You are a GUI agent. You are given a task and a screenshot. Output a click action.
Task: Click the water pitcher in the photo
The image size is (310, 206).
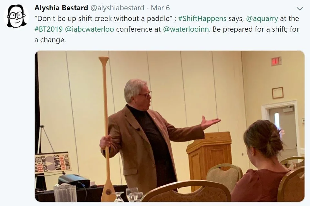(x=65, y=193)
